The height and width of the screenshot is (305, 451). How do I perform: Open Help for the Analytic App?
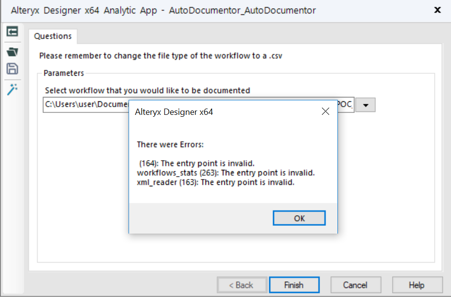[x=417, y=285]
